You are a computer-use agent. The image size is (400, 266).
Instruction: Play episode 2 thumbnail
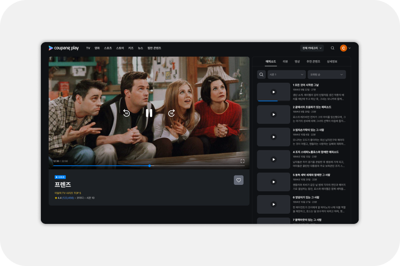click(x=273, y=114)
